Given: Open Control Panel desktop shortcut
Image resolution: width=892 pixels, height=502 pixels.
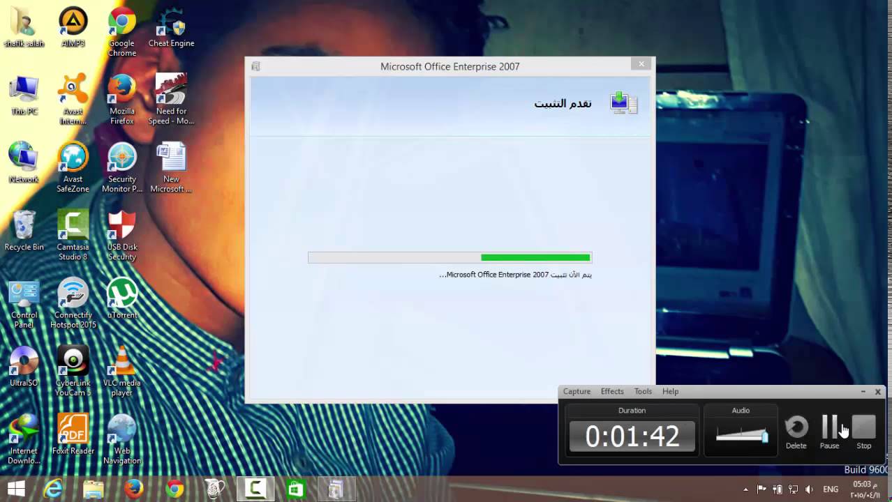Looking at the screenshot, I should click(24, 303).
